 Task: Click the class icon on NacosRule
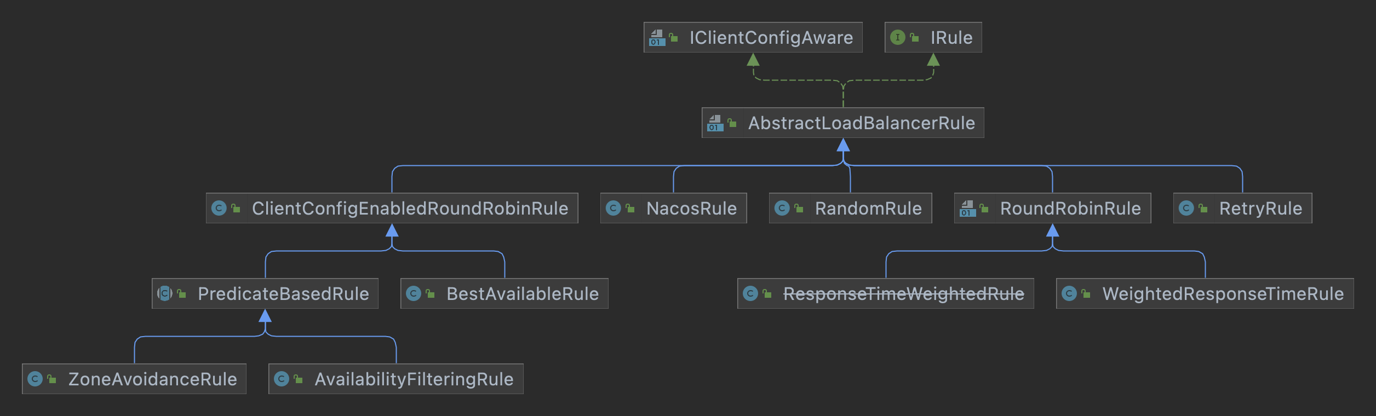point(614,208)
